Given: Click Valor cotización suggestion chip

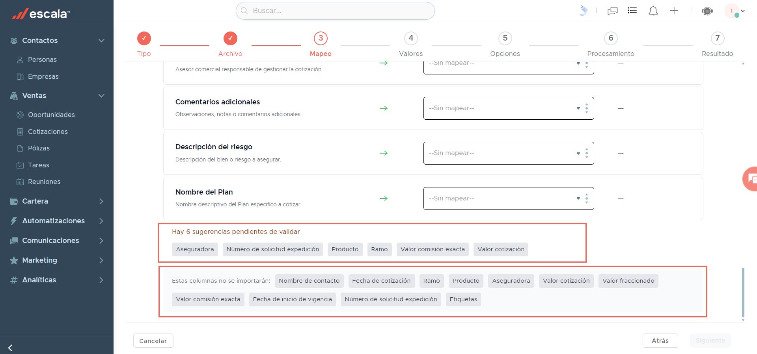Looking at the screenshot, I should 501,249.
